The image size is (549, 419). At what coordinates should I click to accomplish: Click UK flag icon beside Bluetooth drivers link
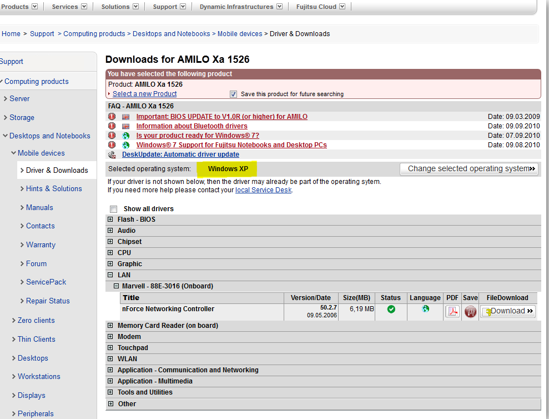125,126
